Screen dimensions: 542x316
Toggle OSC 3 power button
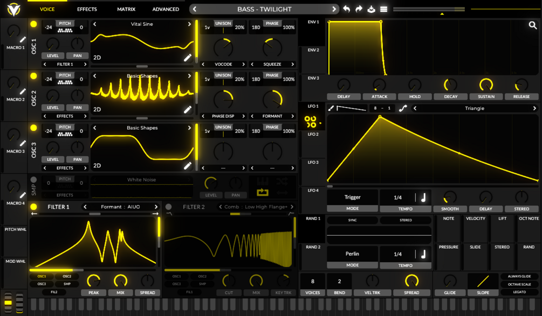coord(33,128)
